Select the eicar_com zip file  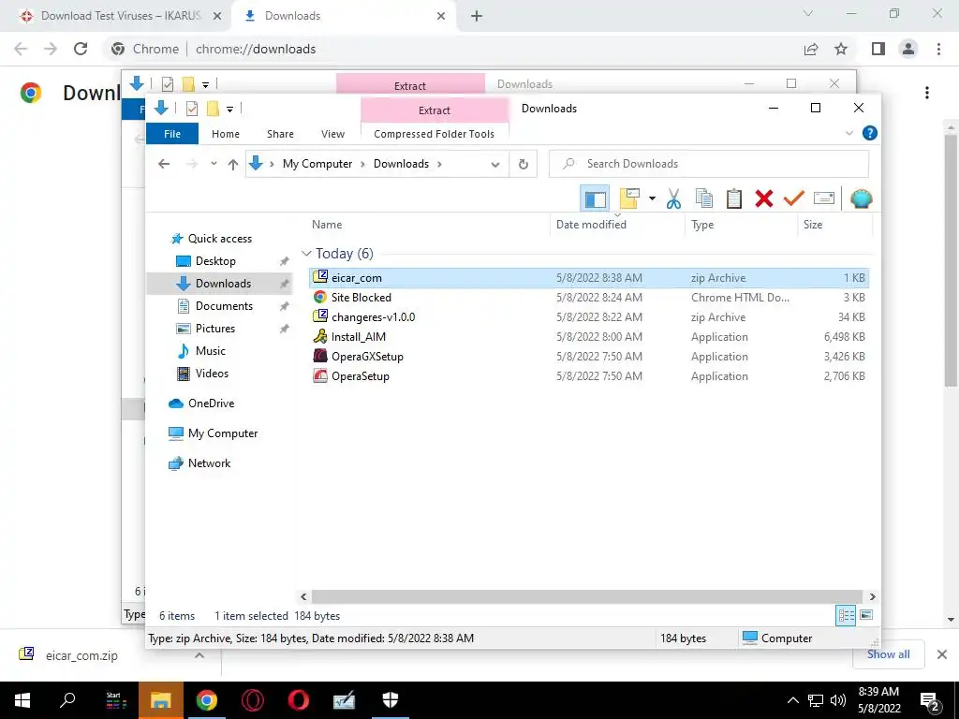588,277
